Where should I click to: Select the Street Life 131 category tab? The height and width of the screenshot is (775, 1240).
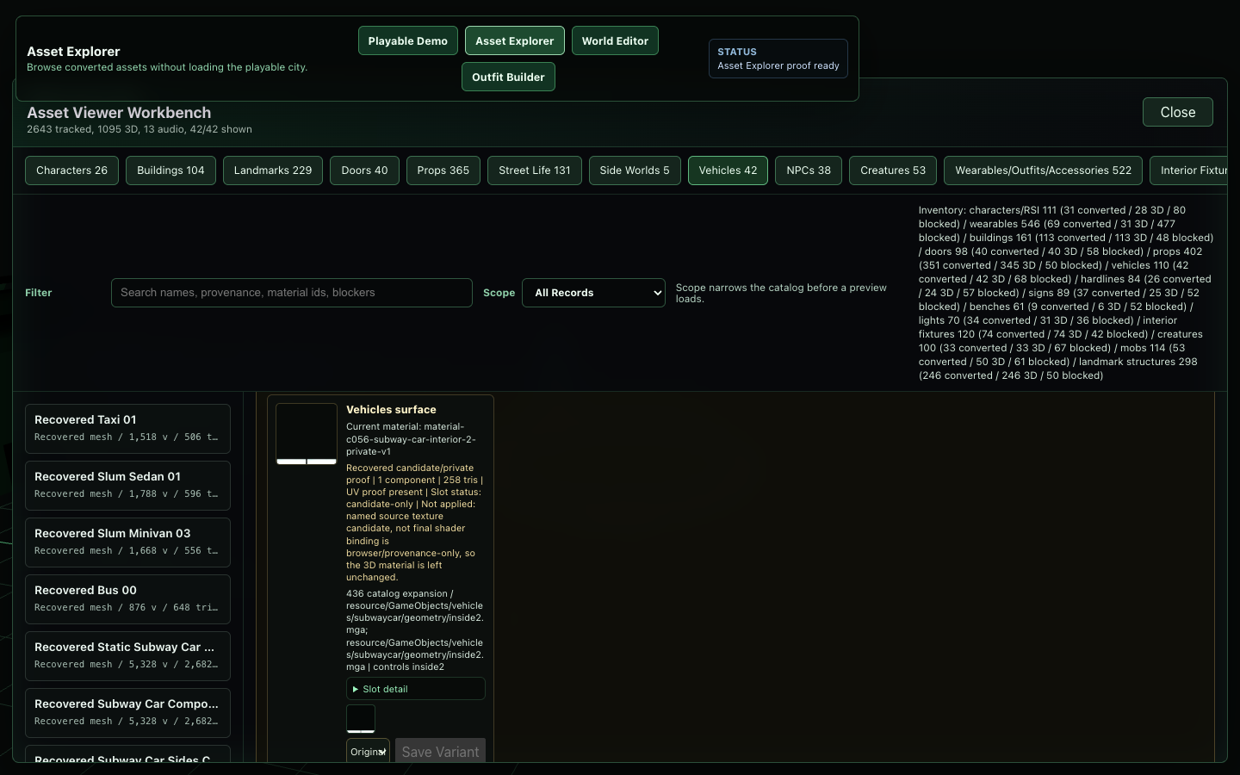click(x=535, y=170)
